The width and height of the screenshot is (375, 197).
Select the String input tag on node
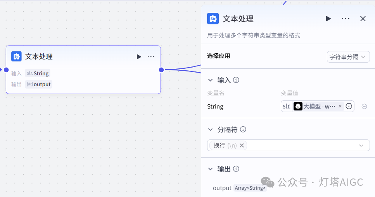pyautogui.click(x=38, y=73)
